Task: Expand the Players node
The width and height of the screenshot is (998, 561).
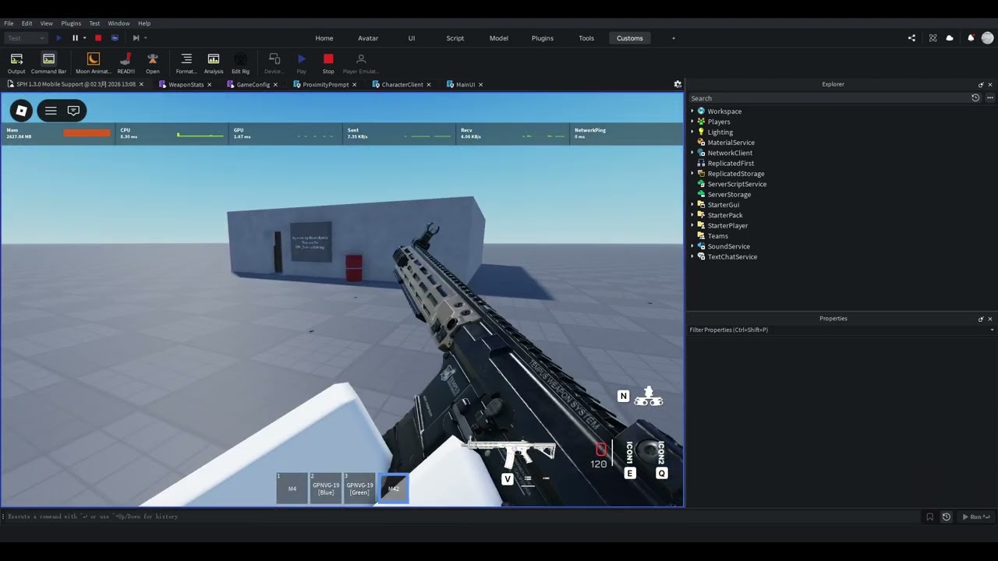Action: click(x=692, y=122)
